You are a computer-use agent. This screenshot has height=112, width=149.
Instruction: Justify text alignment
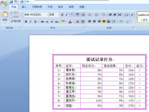(104, 21)
